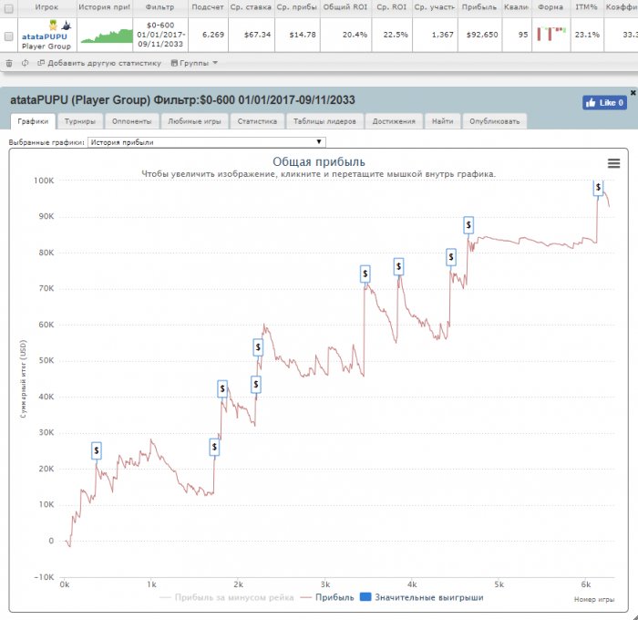Image resolution: width=638 pixels, height=620 pixels.
Task: Click Добавить другую статистику
Action: (99, 63)
